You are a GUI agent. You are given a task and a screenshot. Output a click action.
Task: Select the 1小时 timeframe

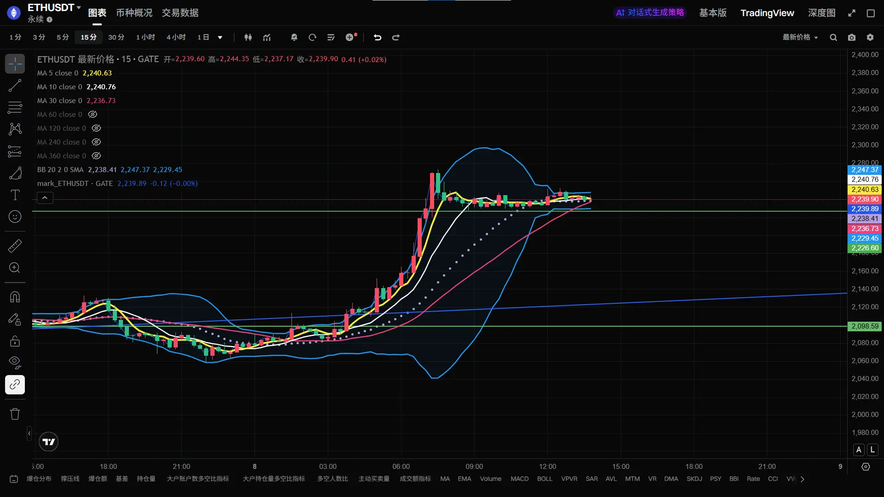point(145,37)
